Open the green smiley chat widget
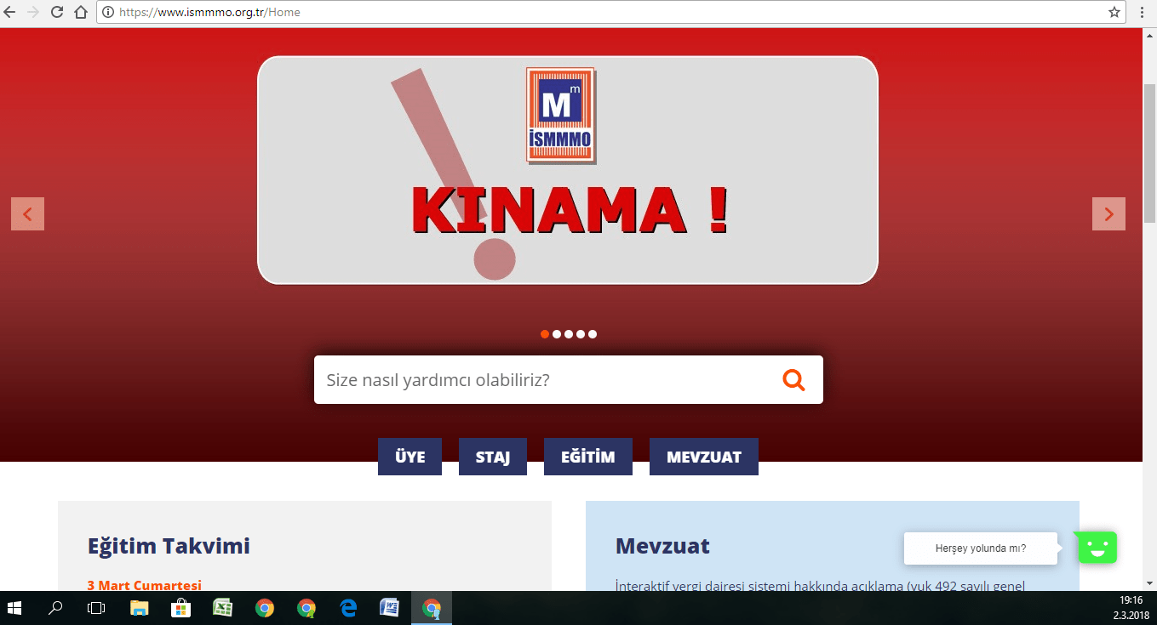 coord(1097,548)
